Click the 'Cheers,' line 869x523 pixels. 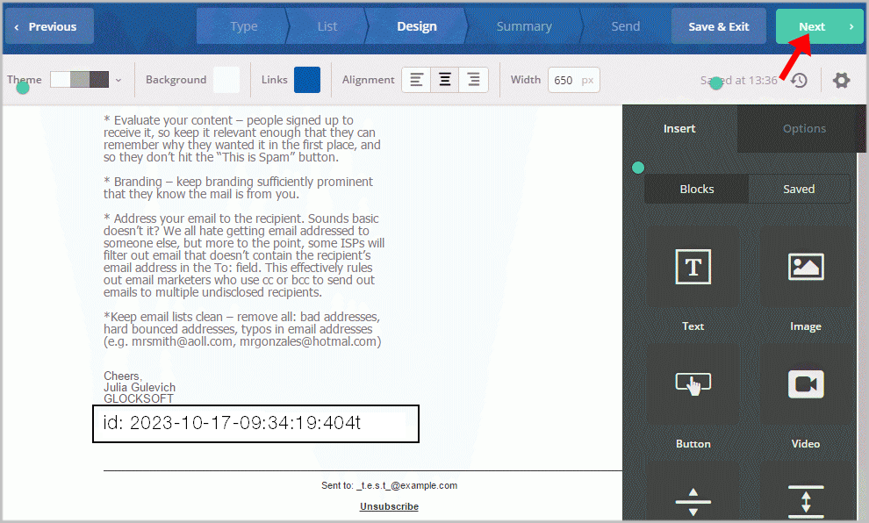tap(123, 376)
